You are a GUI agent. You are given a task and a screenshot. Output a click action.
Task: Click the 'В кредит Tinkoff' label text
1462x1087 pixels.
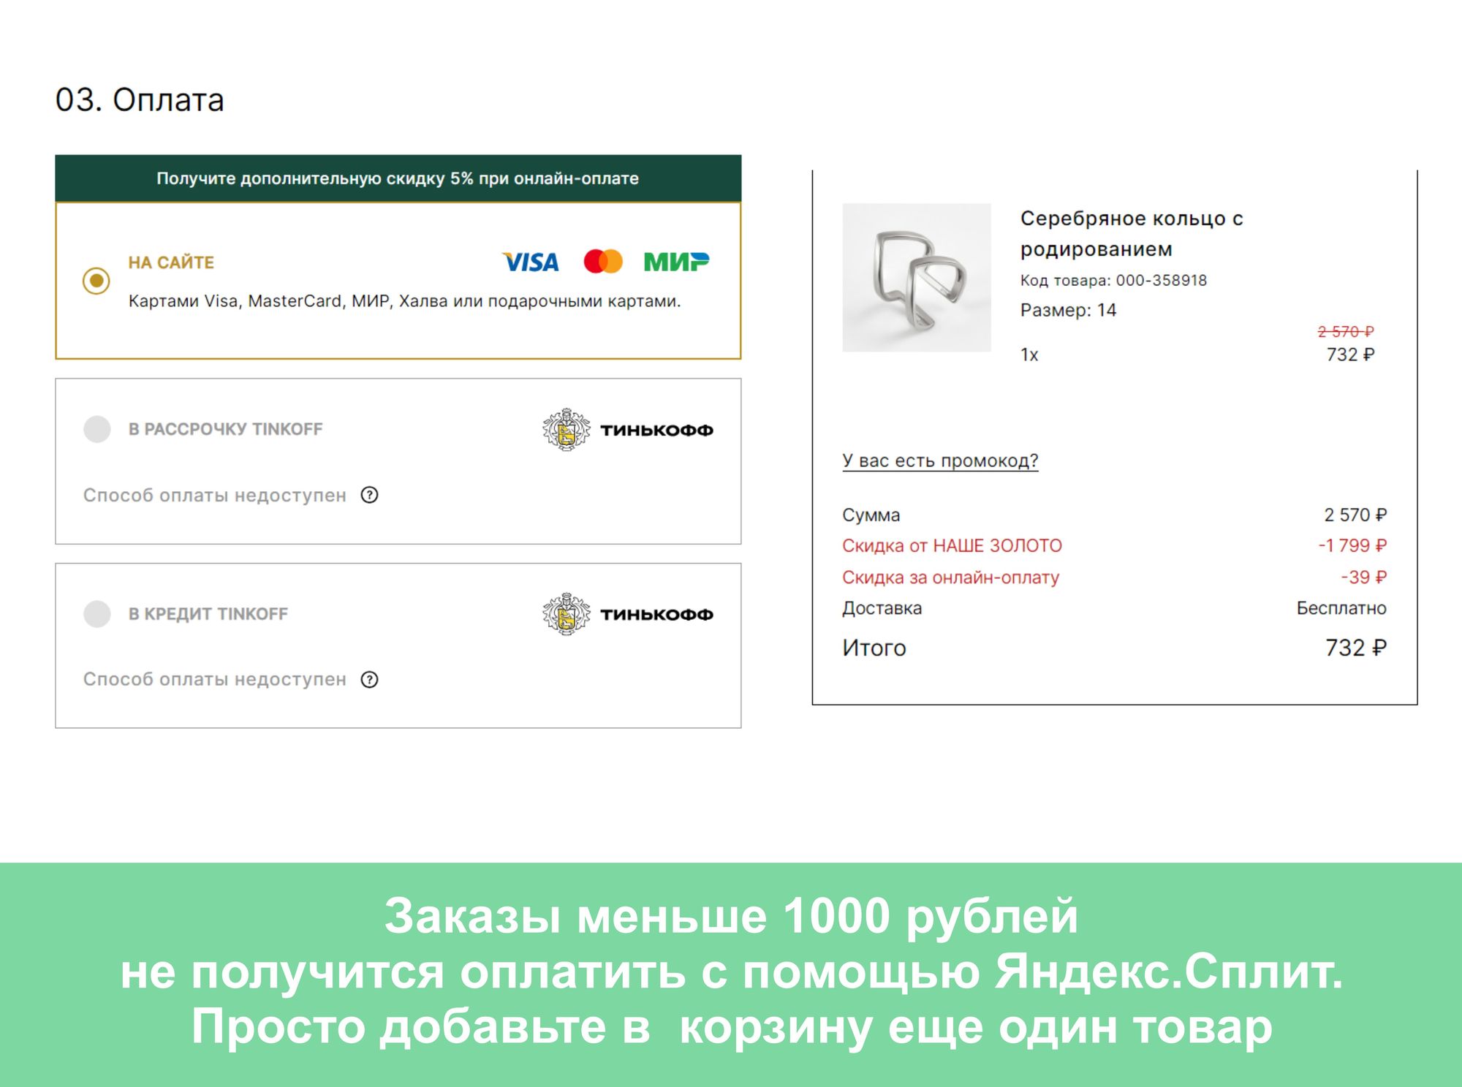click(x=208, y=614)
